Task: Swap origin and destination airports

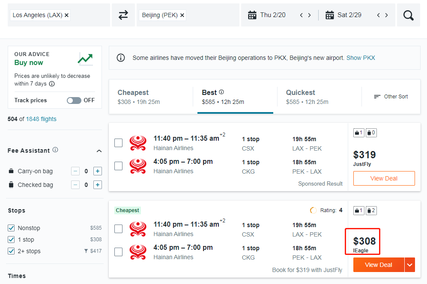Action: click(123, 15)
